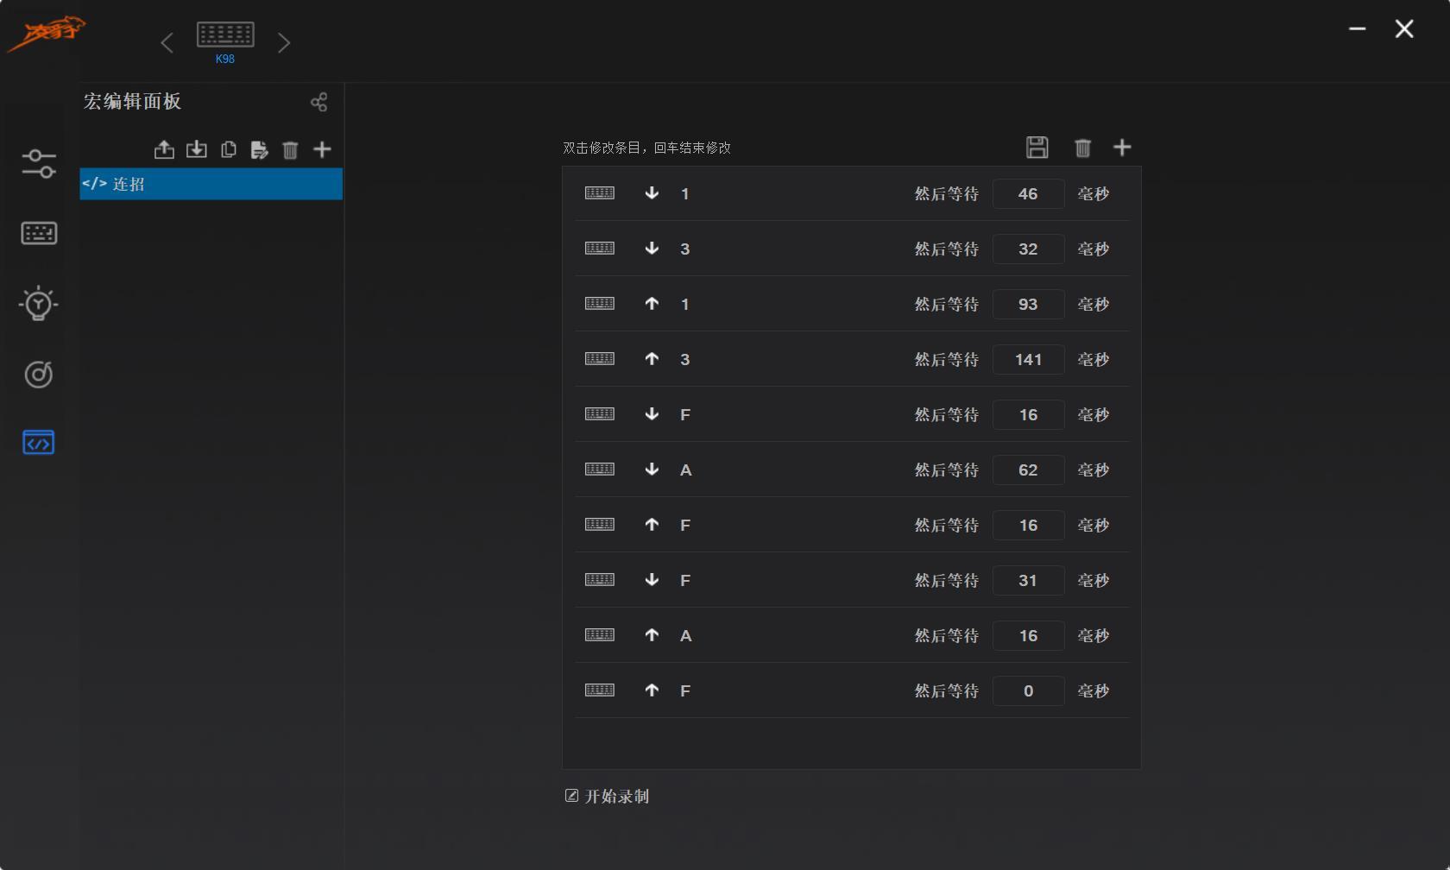The image size is (1450, 870).
Task: Toggle the down-arrow on the first key entry
Action: pyautogui.click(x=652, y=193)
